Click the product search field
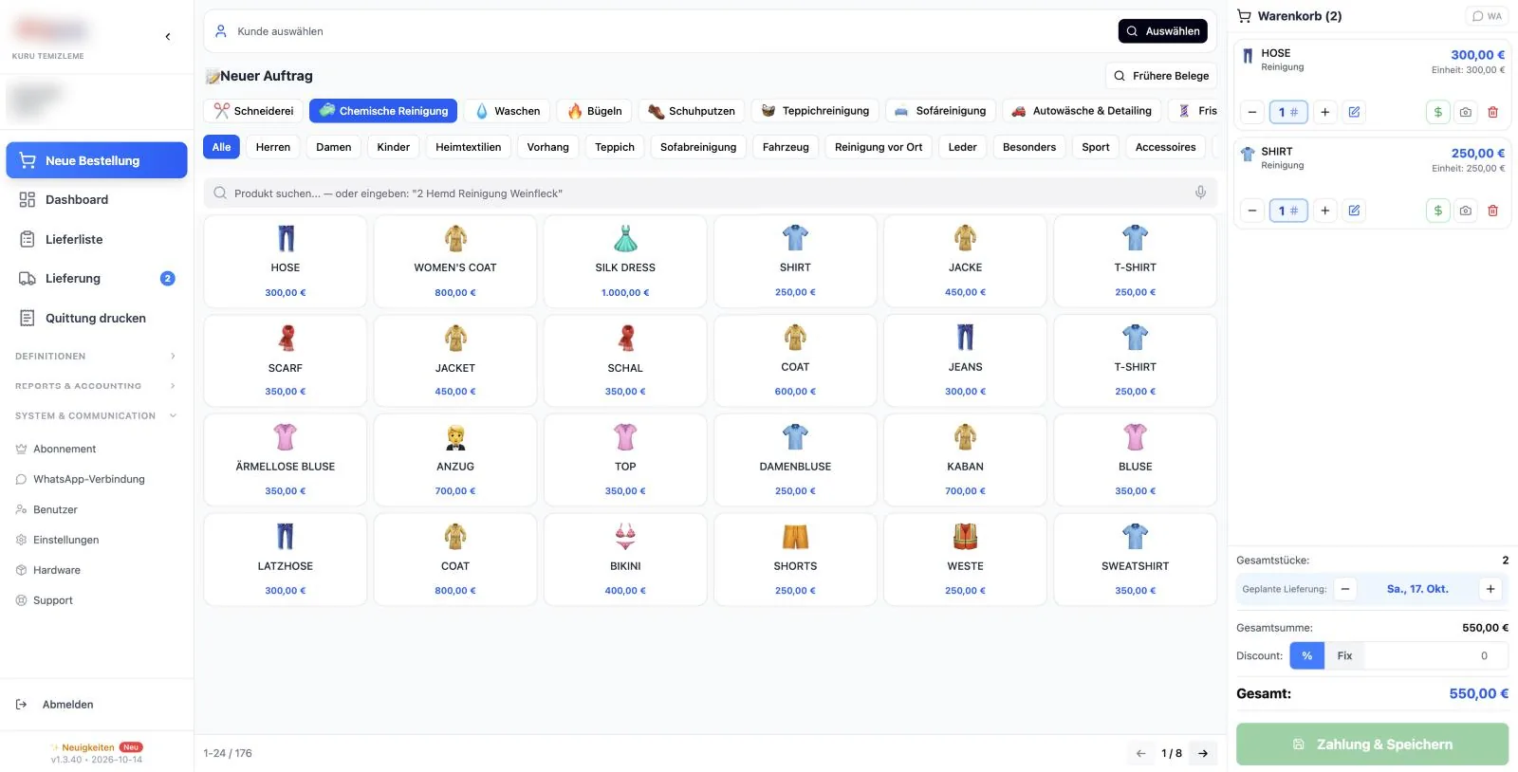 tap(711, 193)
